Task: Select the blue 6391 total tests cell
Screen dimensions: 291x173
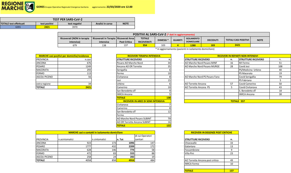Action: 18,27
